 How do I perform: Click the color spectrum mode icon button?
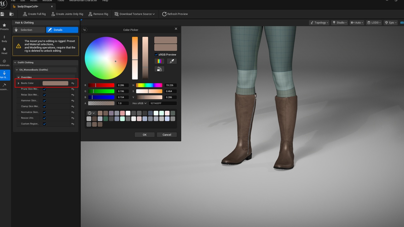[x=159, y=61]
